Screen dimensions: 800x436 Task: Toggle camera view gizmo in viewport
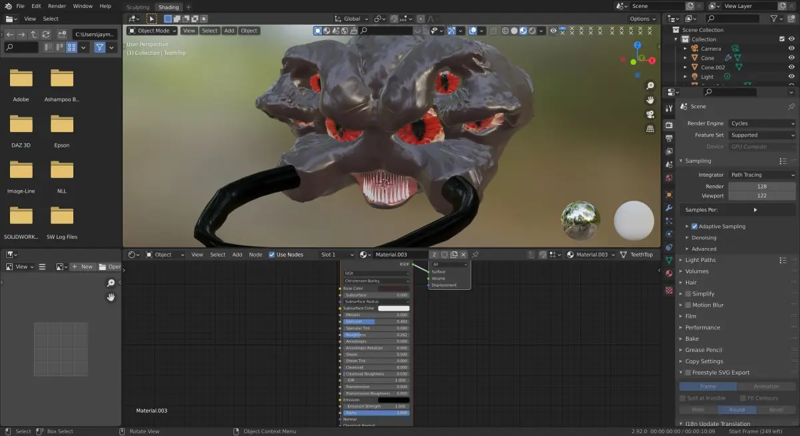coord(650,114)
